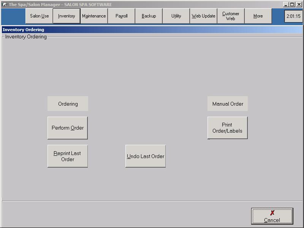
Task: Click the application icon in title bar
Action: (5, 5)
